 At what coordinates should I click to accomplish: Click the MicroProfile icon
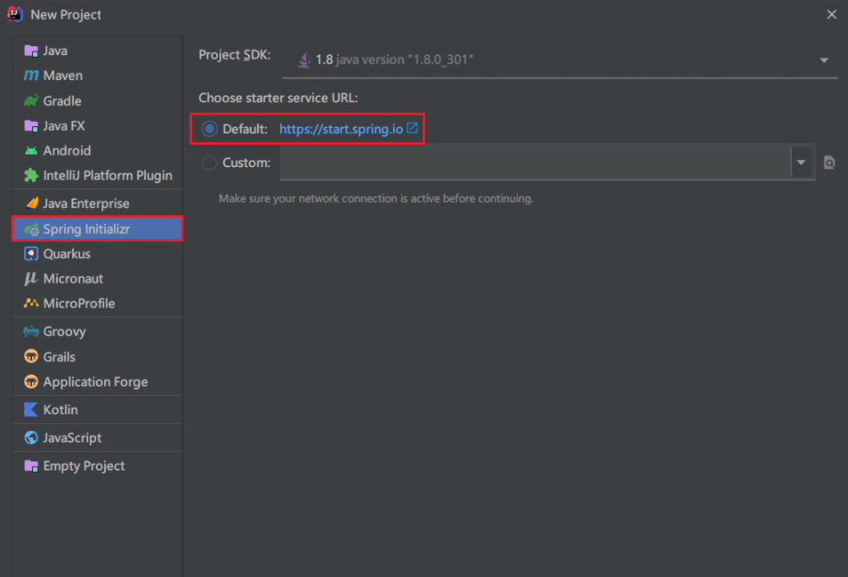tap(31, 303)
